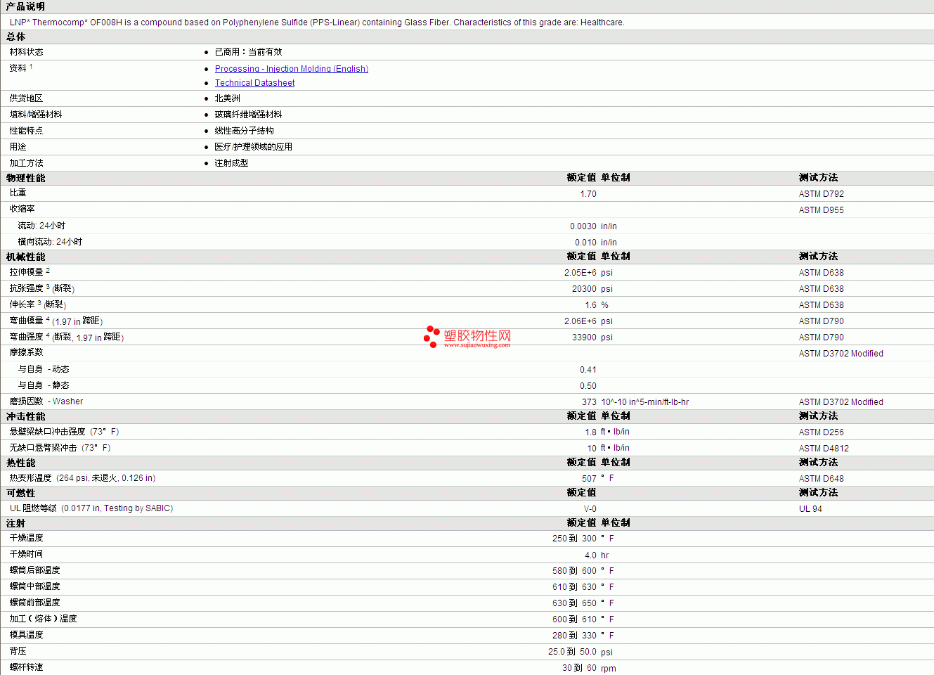Click ASTM D638 in the 伸长率 row

point(821,305)
